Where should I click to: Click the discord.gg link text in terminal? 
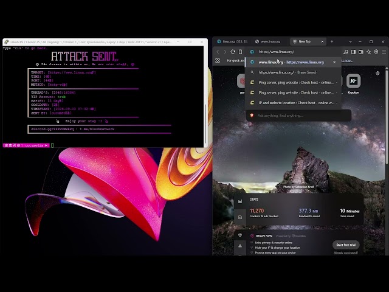click(x=52, y=129)
